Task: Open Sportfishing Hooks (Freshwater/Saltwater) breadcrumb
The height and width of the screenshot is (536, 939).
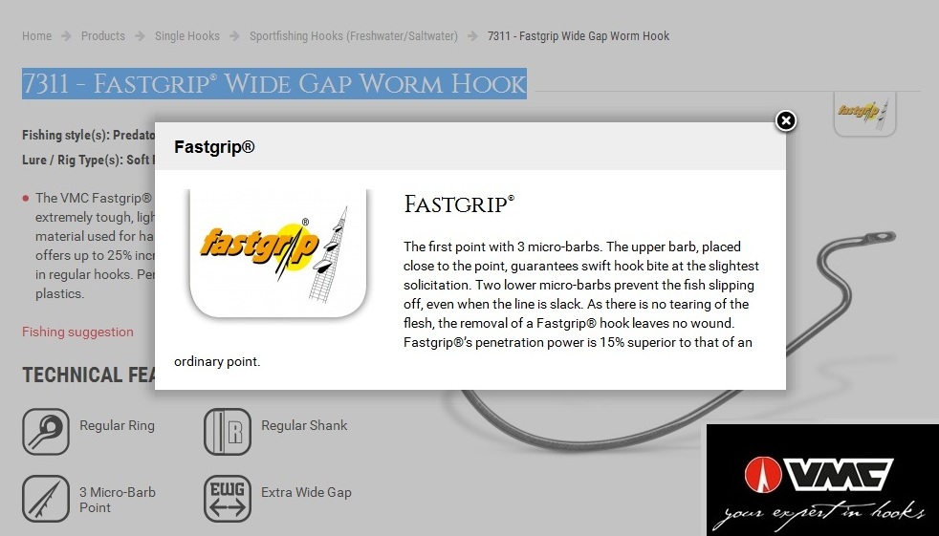Action: pyautogui.click(x=354, y=36)
